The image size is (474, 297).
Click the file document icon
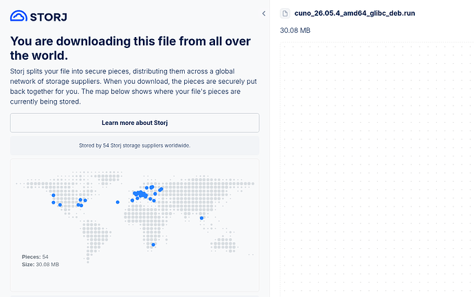(x=285, y=13)
